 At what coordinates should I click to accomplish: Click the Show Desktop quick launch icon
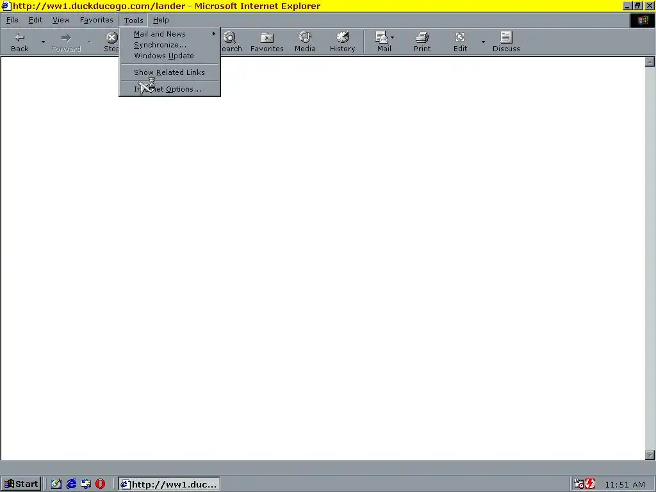tap(86, 484)
